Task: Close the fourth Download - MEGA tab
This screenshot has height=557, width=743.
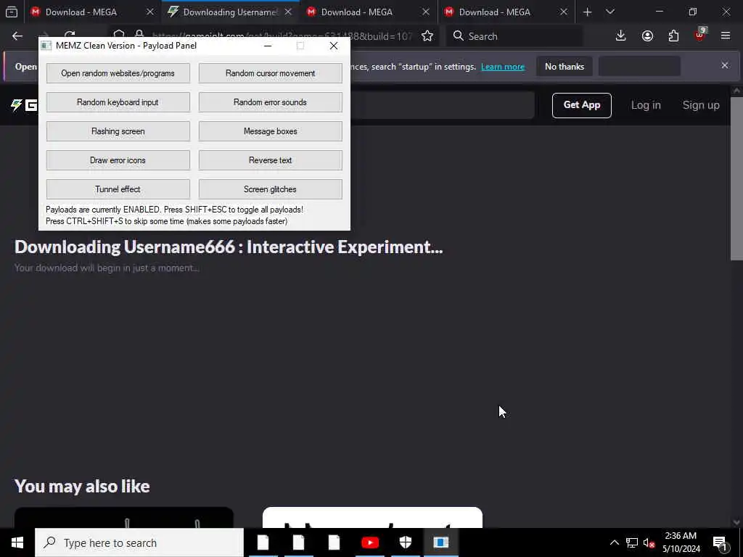Action: 563,12
